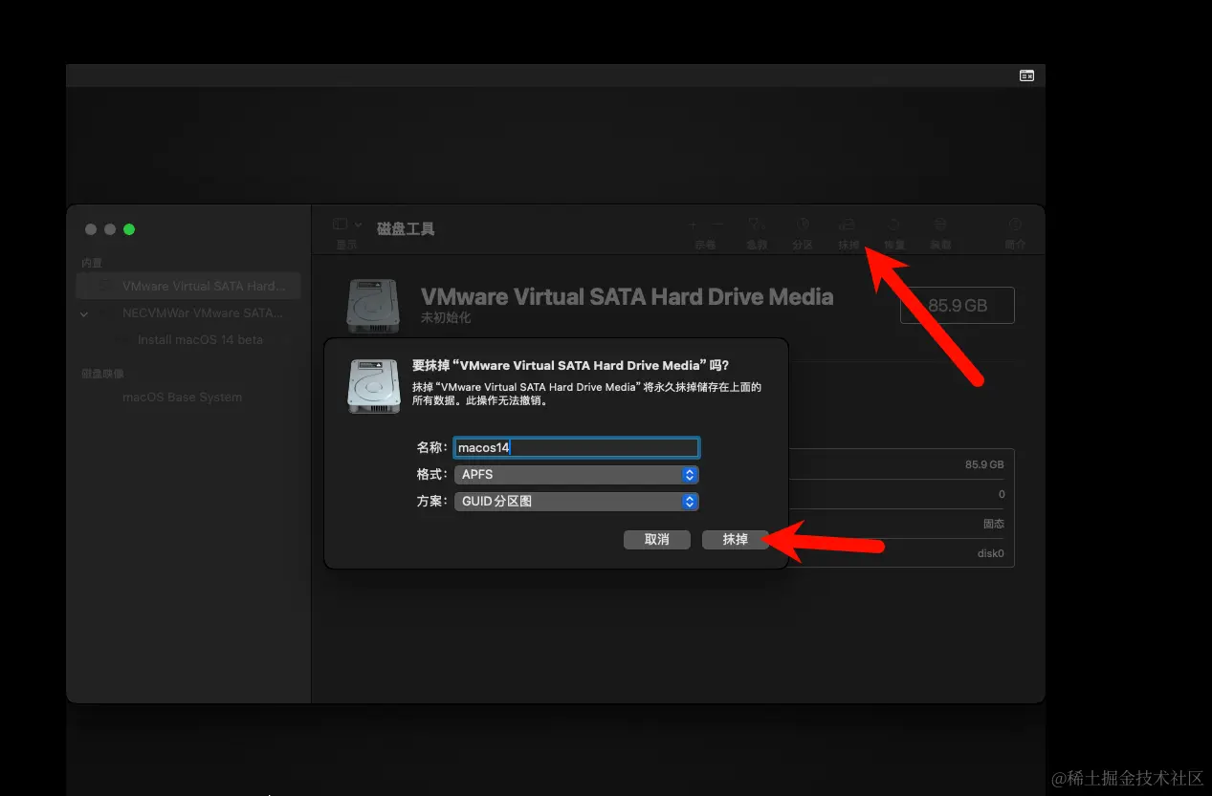1212x796 pixels.
Task: Click the 抹掉 erase icon in toolbar
Action: pos(848,225)
